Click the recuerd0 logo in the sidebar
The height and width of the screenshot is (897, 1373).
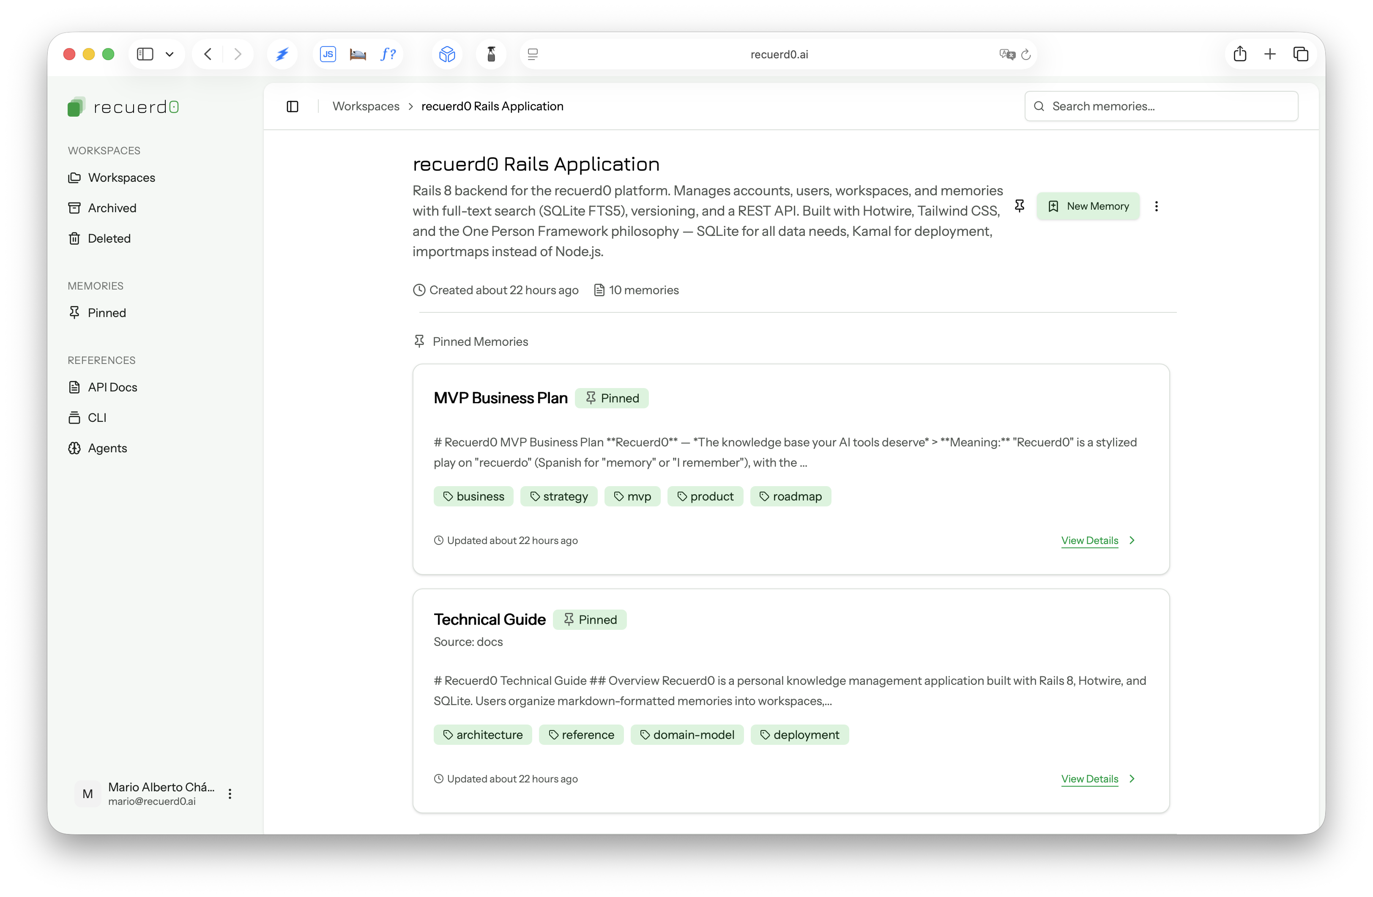click(123, 106)
